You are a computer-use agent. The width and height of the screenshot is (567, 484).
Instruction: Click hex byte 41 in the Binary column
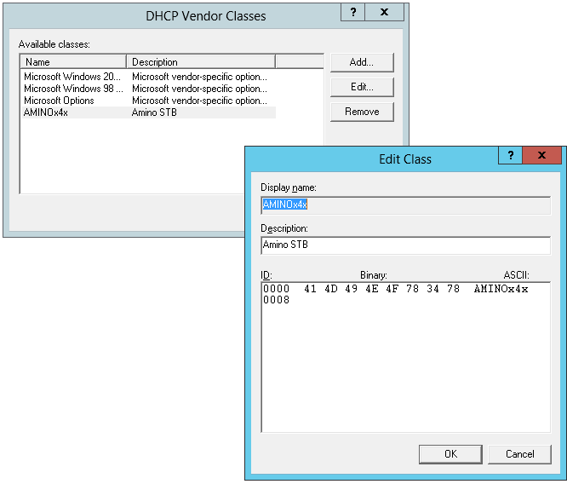(310, 289)
